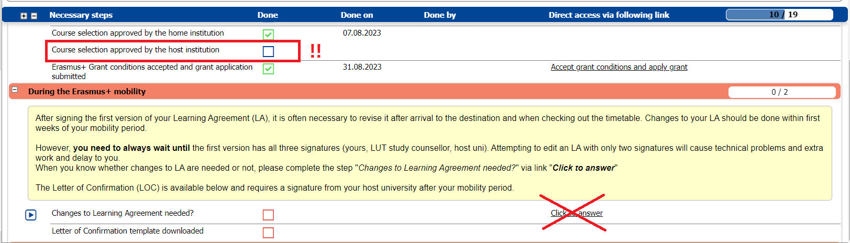Toggle the home institution approval checkbox
This screenshot has height=243, width=850.
pos(268,35)
